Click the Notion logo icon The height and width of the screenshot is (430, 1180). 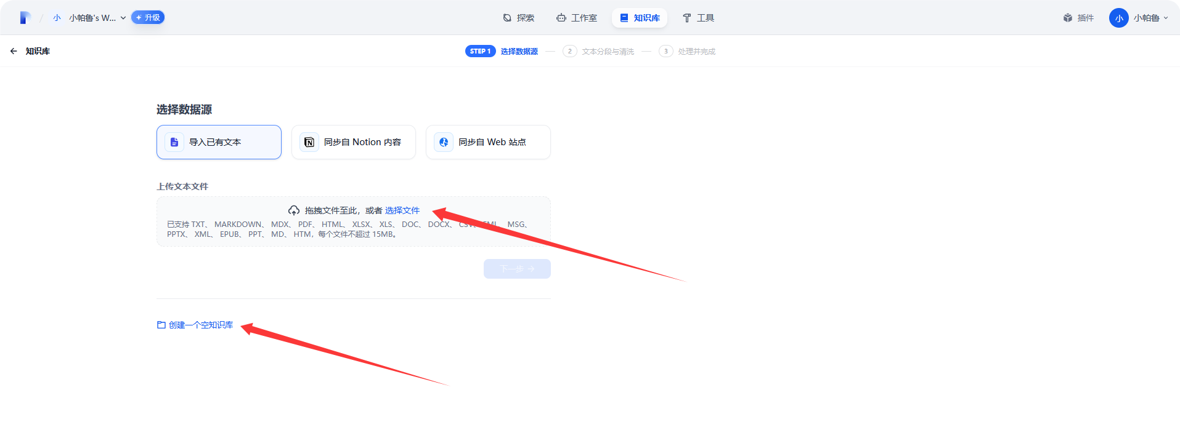pyautogui.click(x=309, y=142)
